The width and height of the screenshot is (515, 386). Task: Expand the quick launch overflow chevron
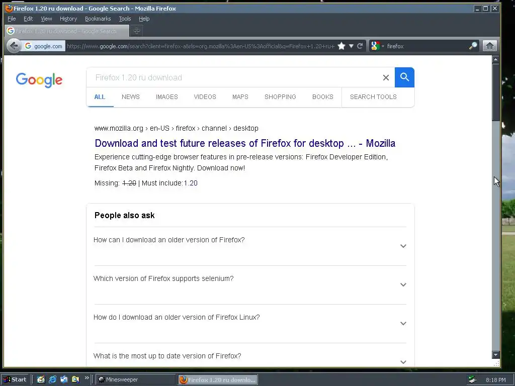[87, 378]
